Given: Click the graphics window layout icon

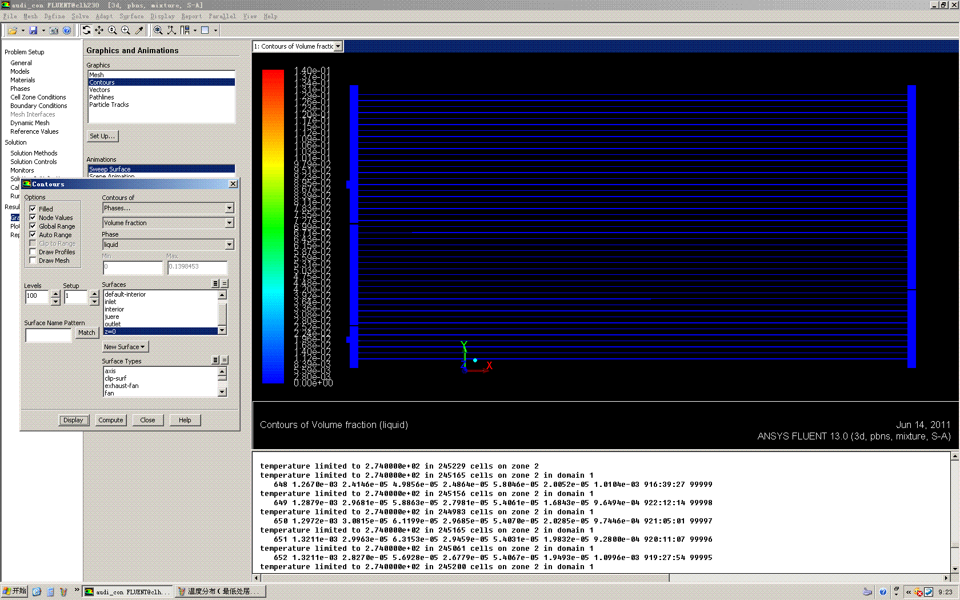Looking at the screenshot, I should coord(205,30).
